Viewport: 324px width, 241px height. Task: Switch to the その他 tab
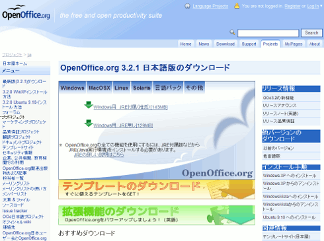(194, 88)
